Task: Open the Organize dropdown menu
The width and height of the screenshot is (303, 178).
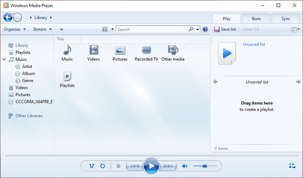Action: coord(14,29)
